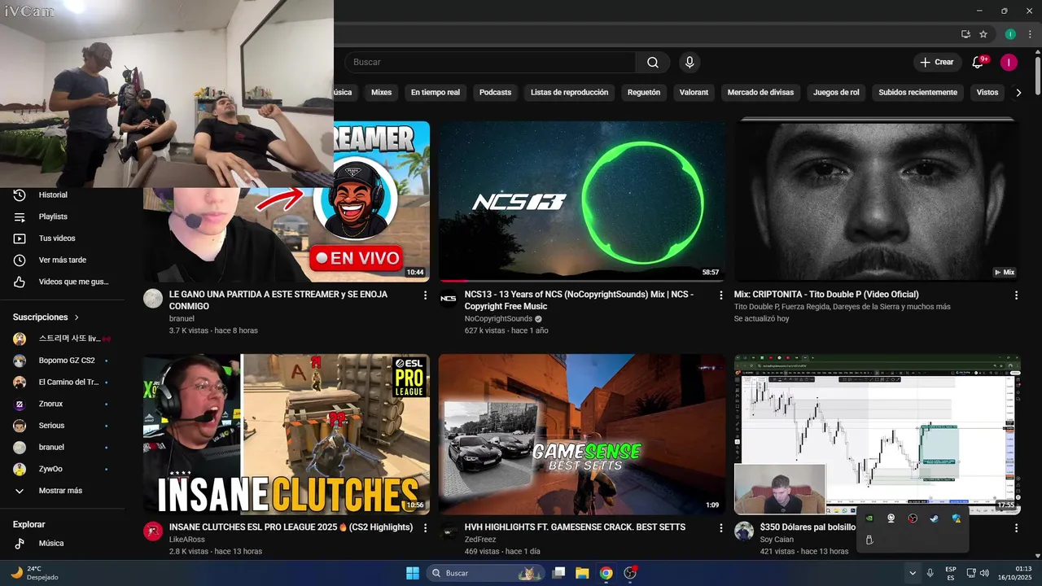The width and height of the screenshot is (1042, 586).
Task: Select Listas de reproducción chip
Action: (x=569, y=93)
